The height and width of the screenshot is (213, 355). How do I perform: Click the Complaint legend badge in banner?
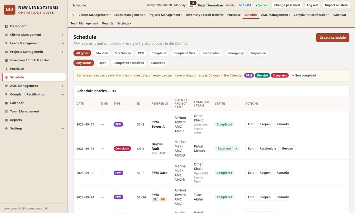[279, 76]
